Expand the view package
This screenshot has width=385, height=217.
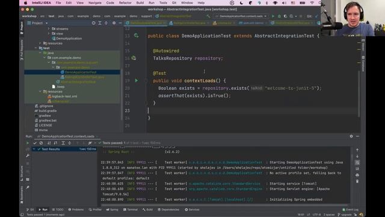point(49,34)
